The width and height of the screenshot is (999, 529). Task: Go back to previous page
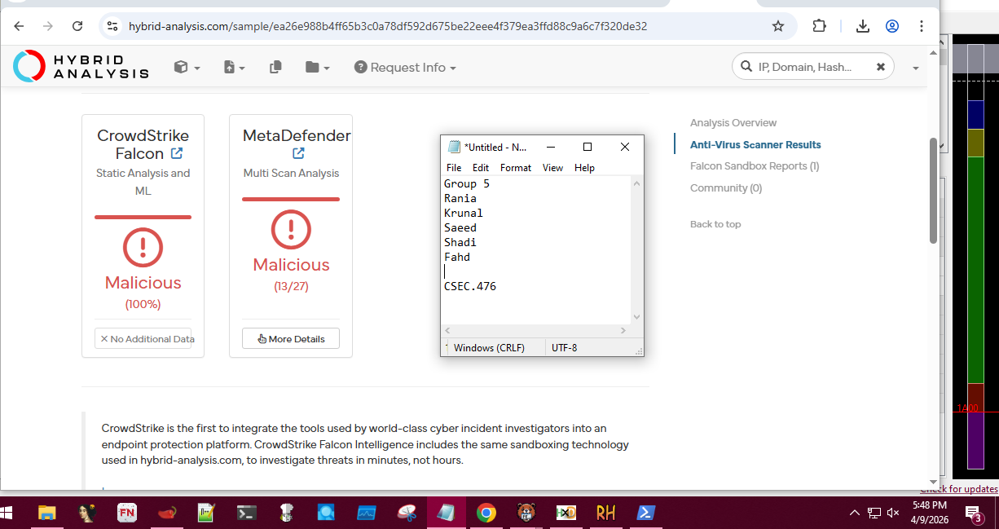pos(19,26)
